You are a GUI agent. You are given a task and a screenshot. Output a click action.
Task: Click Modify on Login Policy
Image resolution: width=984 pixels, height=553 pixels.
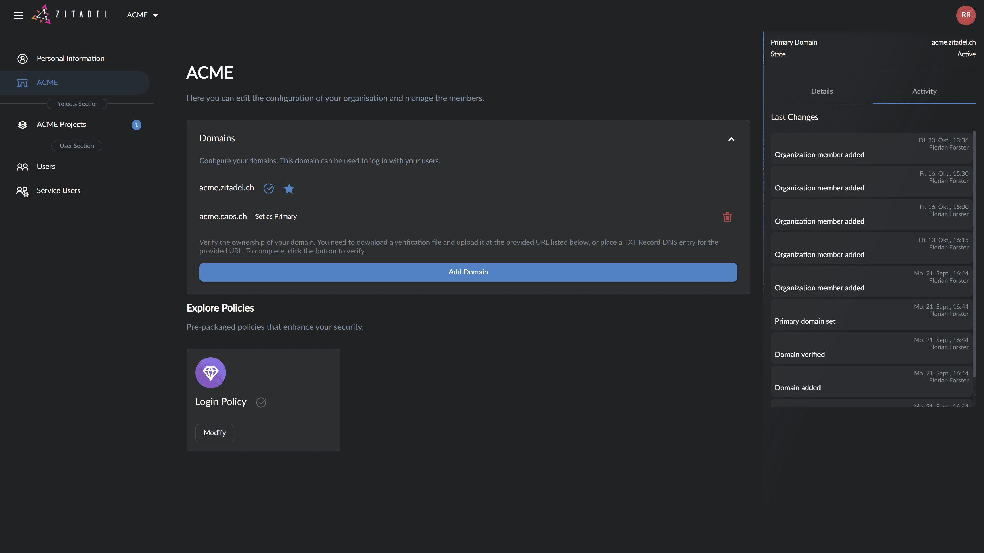214,433
